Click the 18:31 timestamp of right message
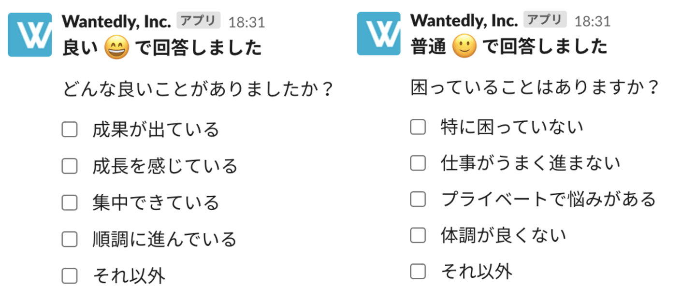Screen dimensions: 696x302 click(593, 21)
